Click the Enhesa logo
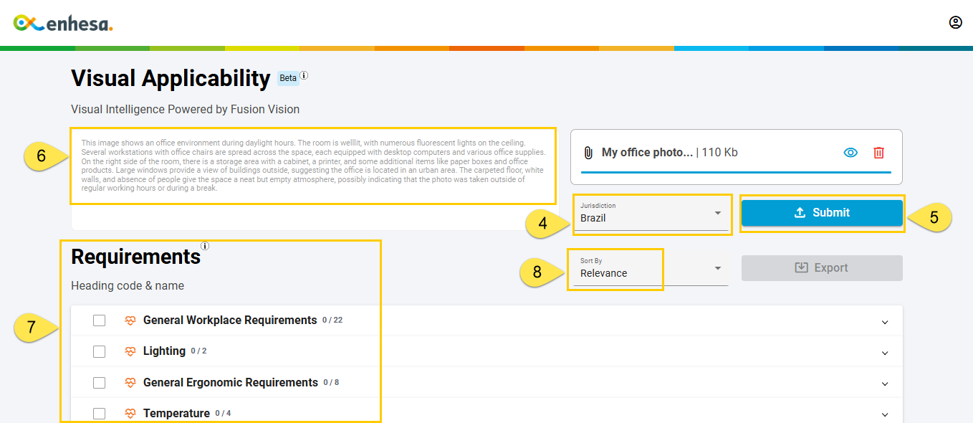Viewport: 973px width, 423px height. [x=63, y=23]
